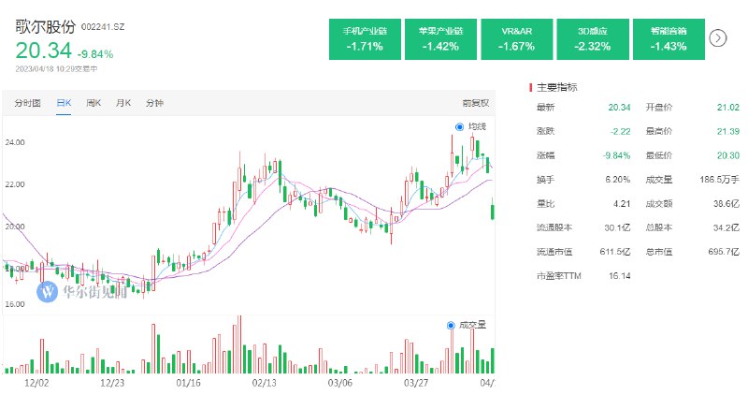Click the 12/02 date label on the axis
Viewport: 748px width, 395px height.
pyautogui.click(x=36, y=383)
